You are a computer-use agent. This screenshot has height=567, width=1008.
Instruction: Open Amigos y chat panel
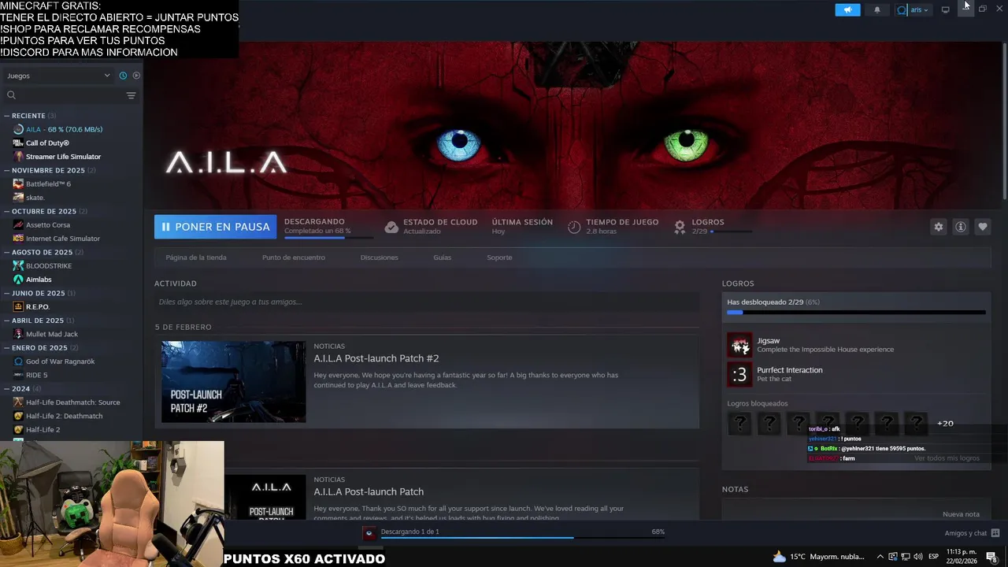972,533
